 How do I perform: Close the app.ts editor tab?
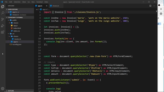click(47, 6)
